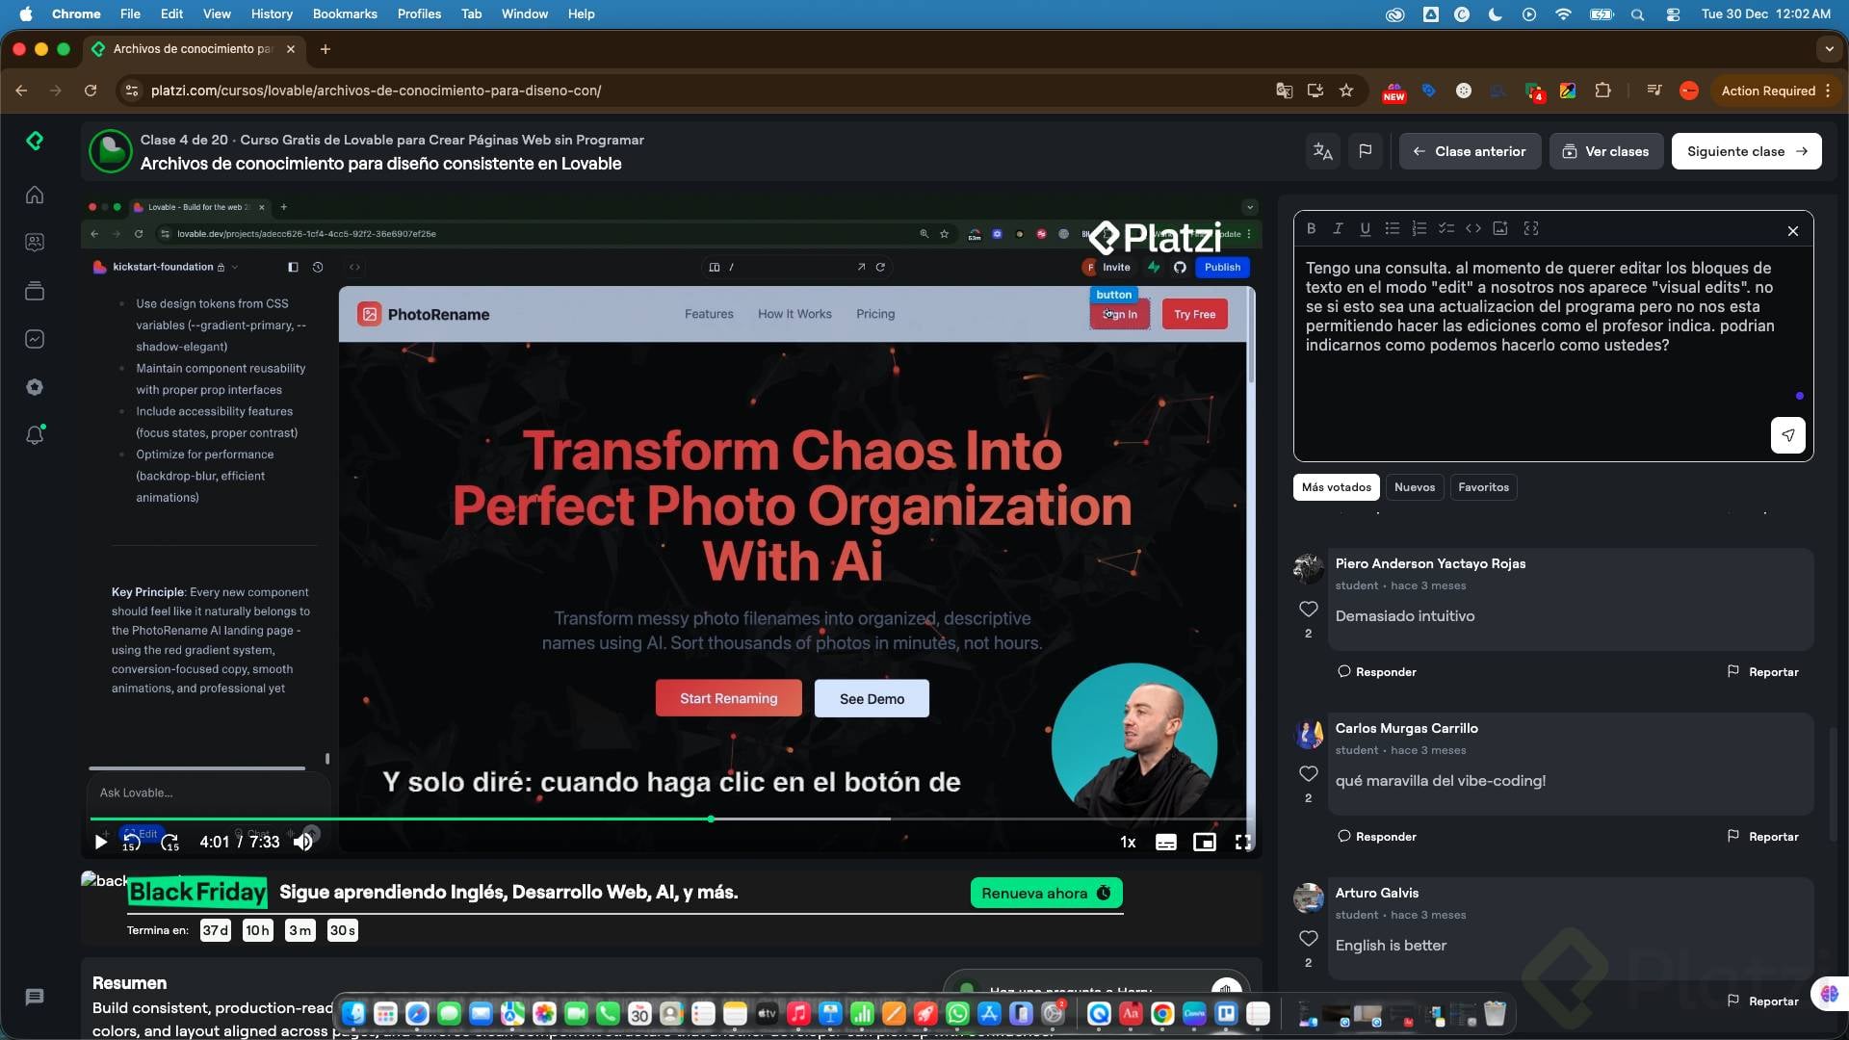
Task: Open playback speed 1x selector
Action: [x=1128, y=843]
